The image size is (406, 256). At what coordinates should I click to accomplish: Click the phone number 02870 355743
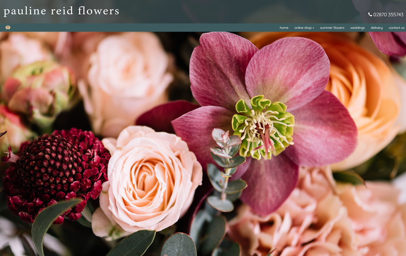click(388, 15)
